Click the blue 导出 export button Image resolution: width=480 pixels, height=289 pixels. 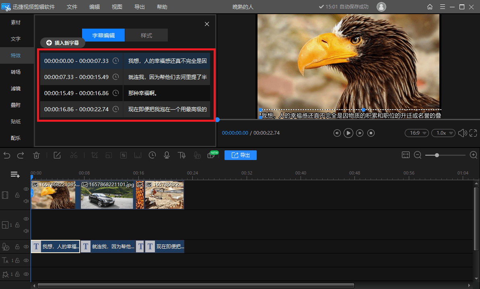[240, 155]
